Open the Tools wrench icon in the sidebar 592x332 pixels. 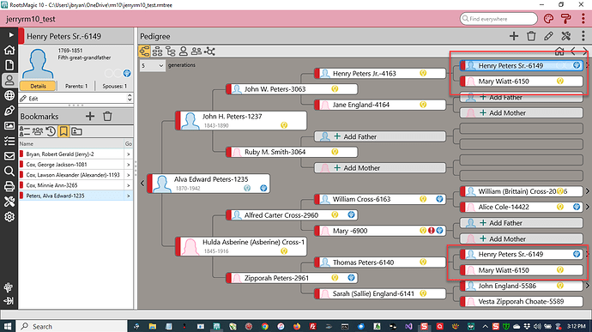click(9, 202)
